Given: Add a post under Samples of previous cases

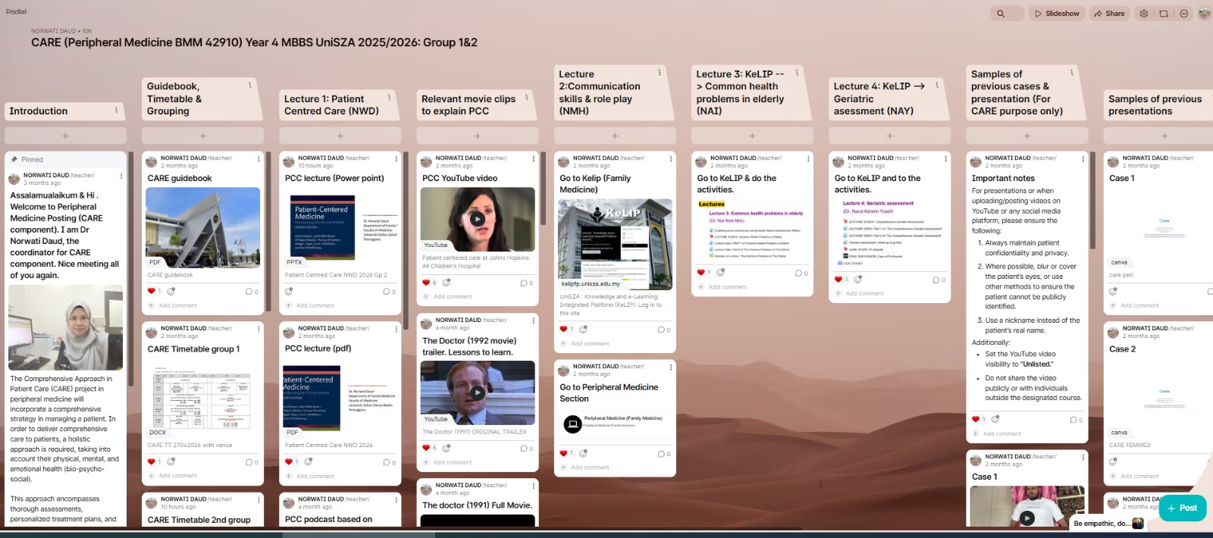Looking at the screenshot, I should coord(1027,136).
